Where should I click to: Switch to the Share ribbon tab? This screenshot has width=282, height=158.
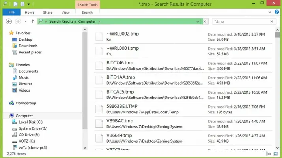tap(48, 12)
